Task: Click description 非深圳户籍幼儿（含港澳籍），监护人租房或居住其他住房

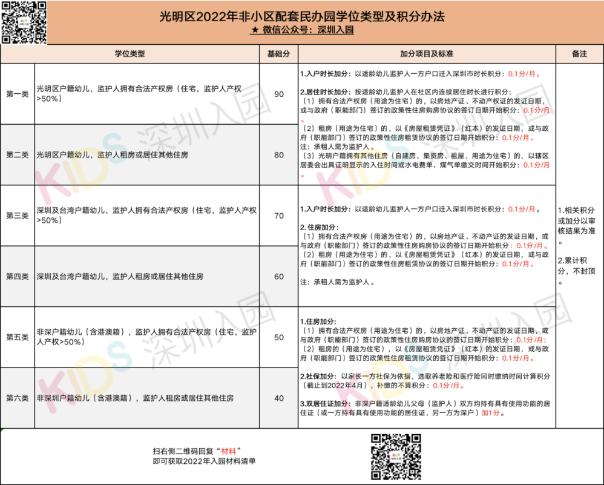Action: pos(135,398)
